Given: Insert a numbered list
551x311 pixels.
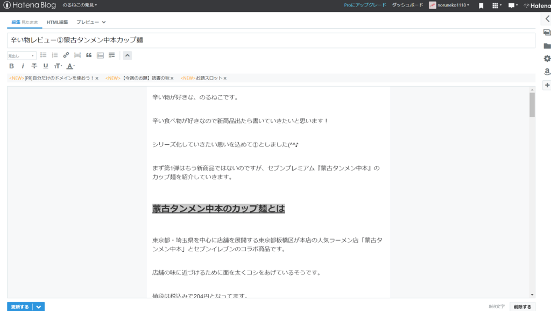Looking at the screenshot, I should point(55,55).
